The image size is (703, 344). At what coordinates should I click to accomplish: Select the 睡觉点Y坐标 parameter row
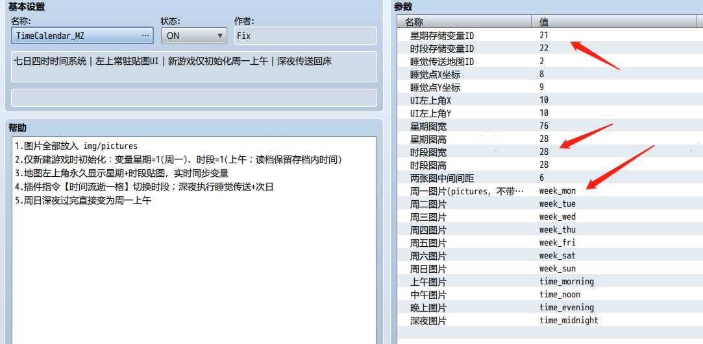click(x=550, y=87)
